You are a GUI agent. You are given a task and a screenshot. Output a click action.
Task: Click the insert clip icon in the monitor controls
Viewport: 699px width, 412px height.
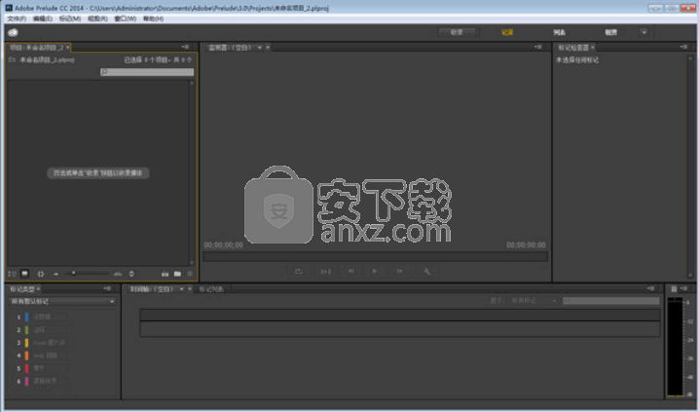(298, 271)
